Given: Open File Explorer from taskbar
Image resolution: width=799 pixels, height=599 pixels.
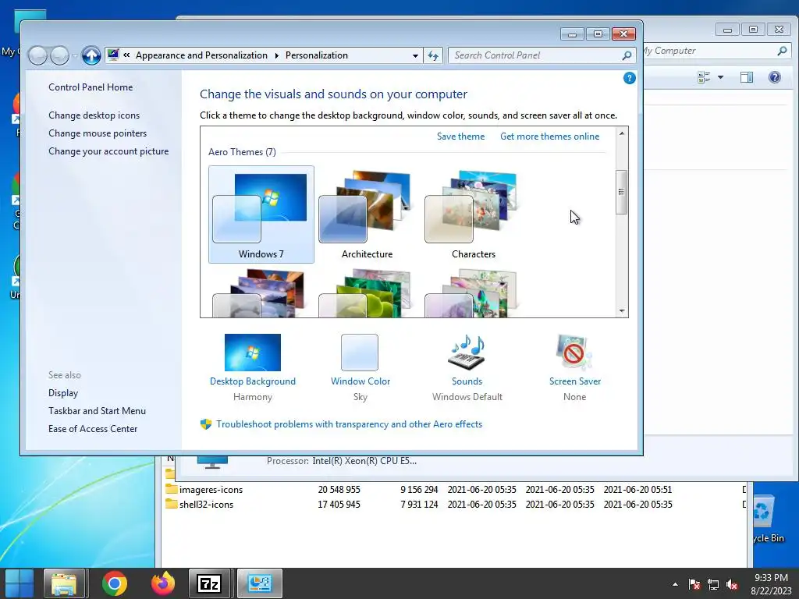Looking at the screenshot, I should click(x=64, y=583).
